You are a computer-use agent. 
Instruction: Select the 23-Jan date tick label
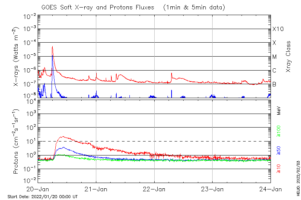coord(213,189)
